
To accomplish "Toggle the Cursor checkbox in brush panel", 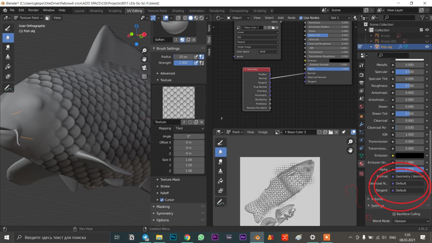I will (162, 200).
